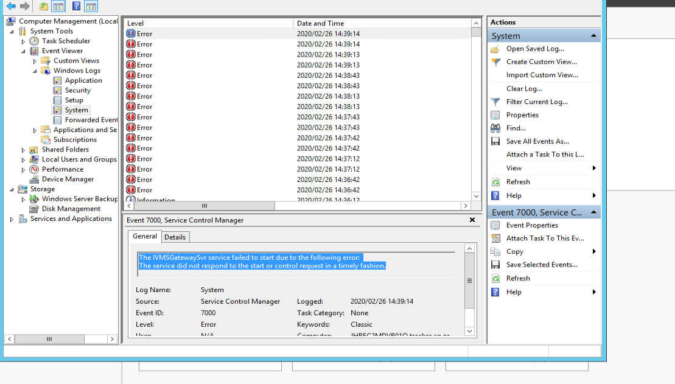
Task: Click the Find binoculars icon
Action: point(495,128)
